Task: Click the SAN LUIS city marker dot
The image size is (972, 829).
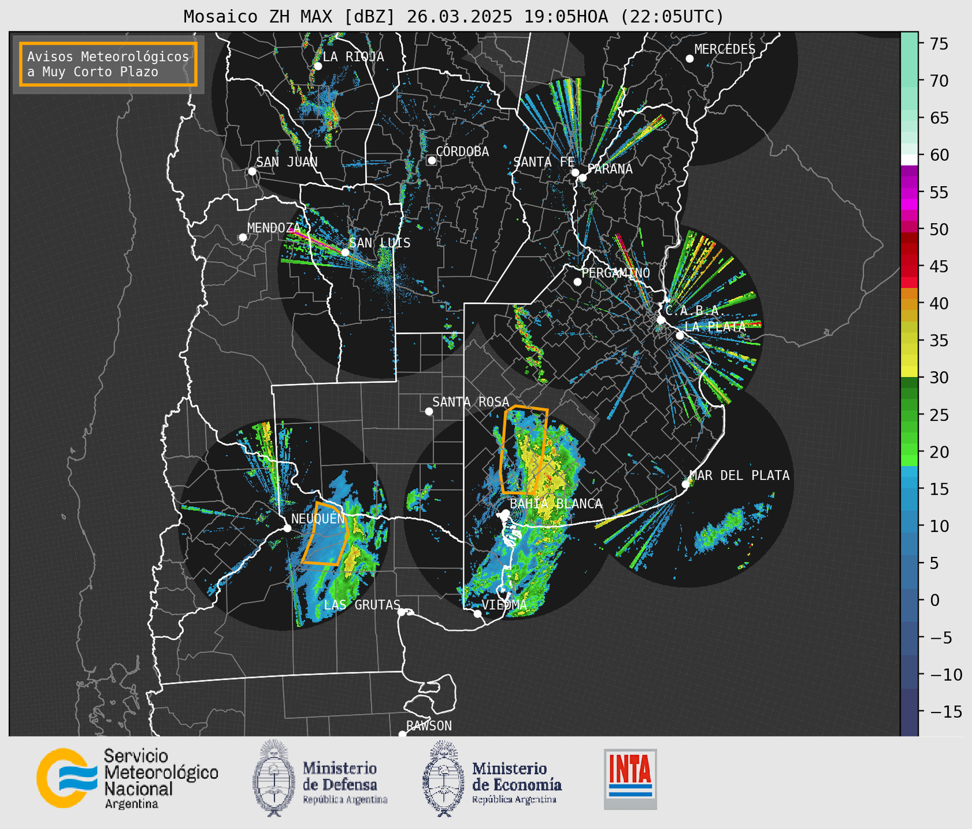Action: point(345,252)
